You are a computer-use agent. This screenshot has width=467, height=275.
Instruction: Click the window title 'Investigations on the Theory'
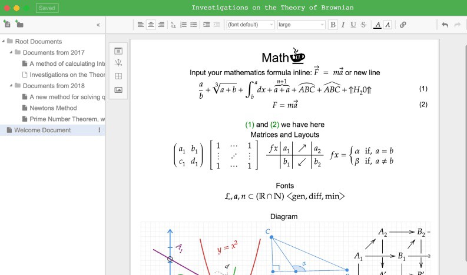(273, 8)
